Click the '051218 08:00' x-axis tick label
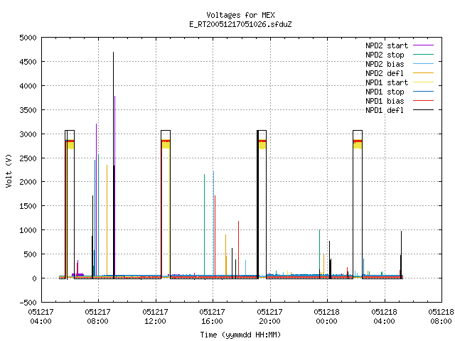 pos(441,316)
